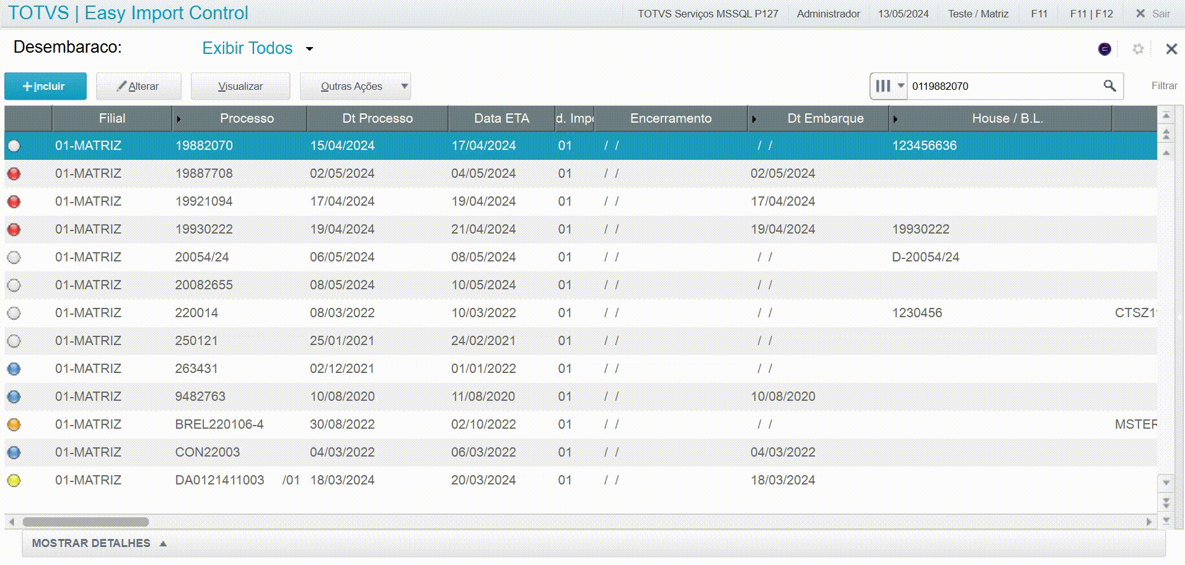Expand MOSTRAR DETALHES panel
The height and width of the screenshot is (565, 1185).
pyautogui.click(x=99, y=543)
